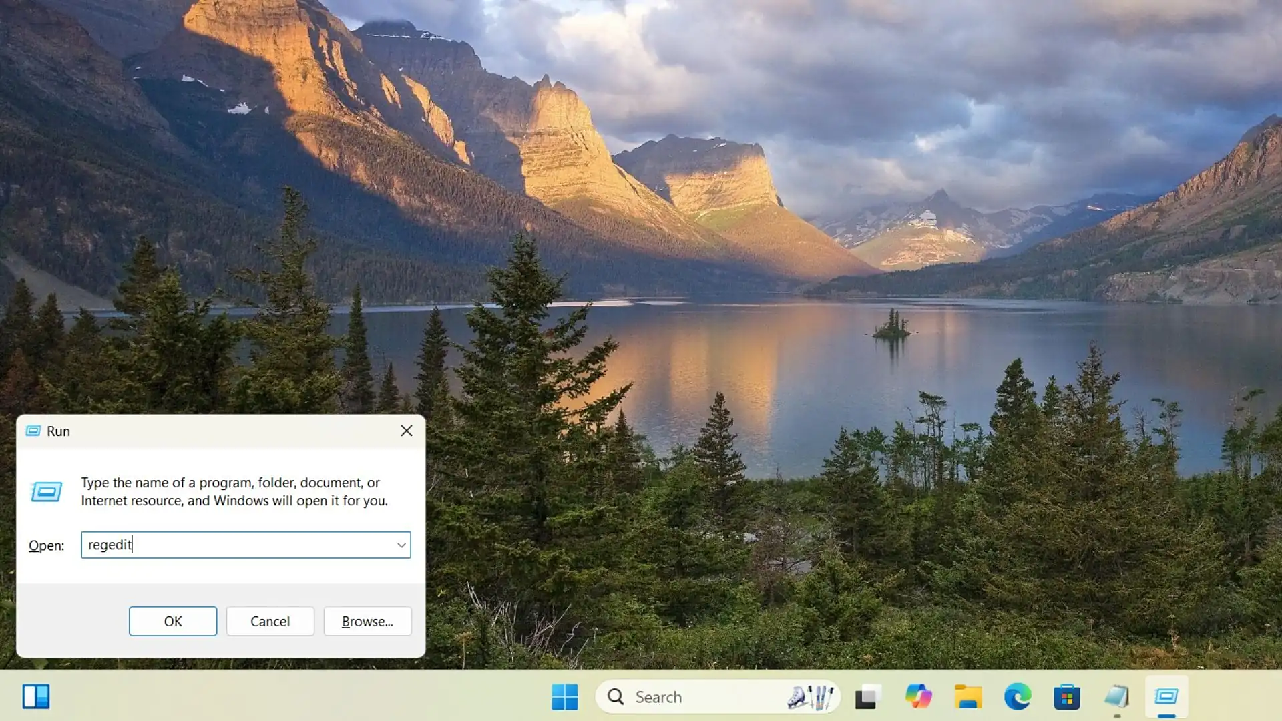Click the Run app taskbar icon
The image size is (1282, 721).
(1166, 697)
